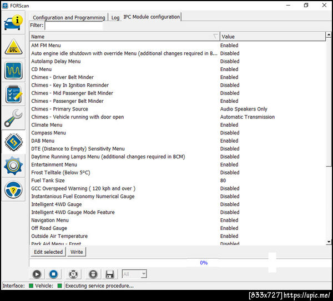Select the 'GCC Overspeed Warning' row
The height and width of the screenshot is (301, 333).
tap(178, 189)
